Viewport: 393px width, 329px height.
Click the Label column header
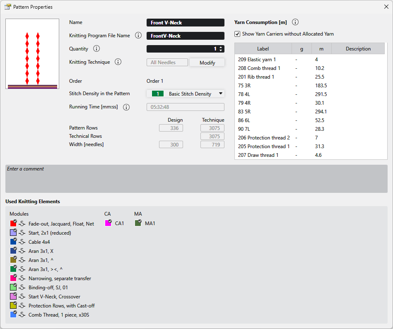click(263, 49)
